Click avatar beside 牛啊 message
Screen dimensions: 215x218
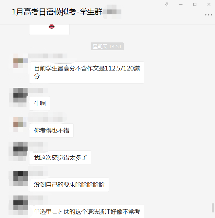click(21, 95)
